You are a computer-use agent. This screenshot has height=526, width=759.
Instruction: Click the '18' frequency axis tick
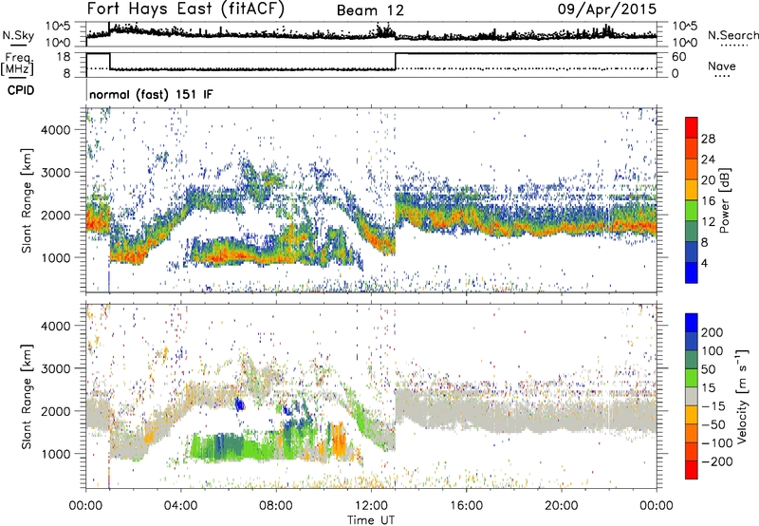(64, 57)
